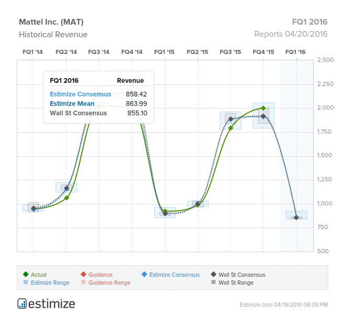Toggle the Guidance Range legend label
The image size is (354, 325).
tap(110, 283)
